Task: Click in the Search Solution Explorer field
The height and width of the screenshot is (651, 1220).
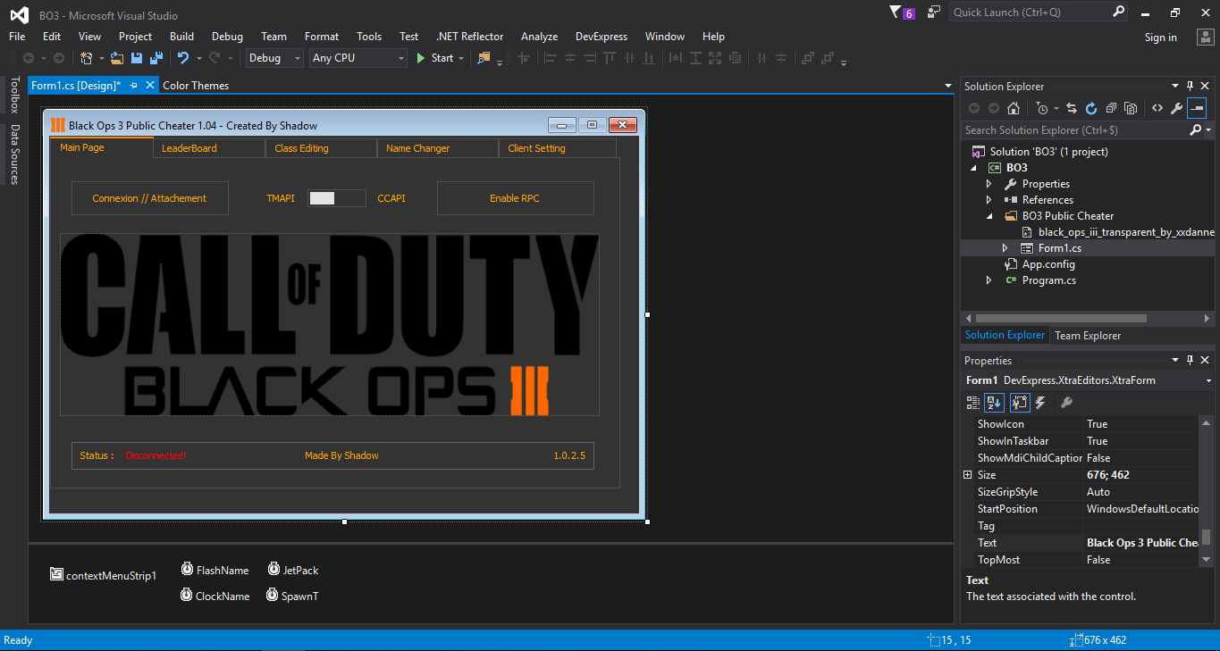Action: click(1075, 130)
